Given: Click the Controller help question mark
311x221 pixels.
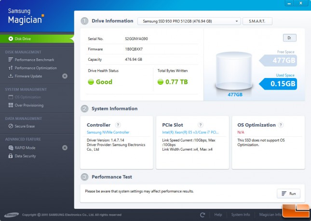Looking at the screenshot, I should 118,125.
